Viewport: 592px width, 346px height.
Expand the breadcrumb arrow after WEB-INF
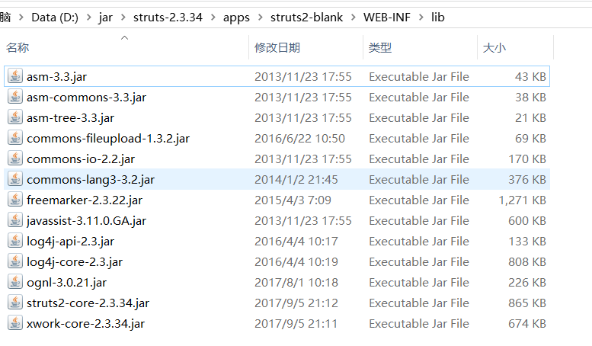[419, 17]
